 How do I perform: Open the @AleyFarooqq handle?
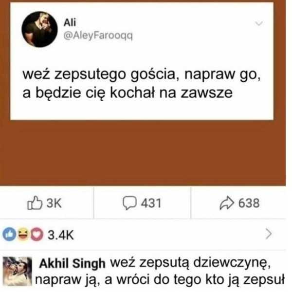tap(98, 36)
